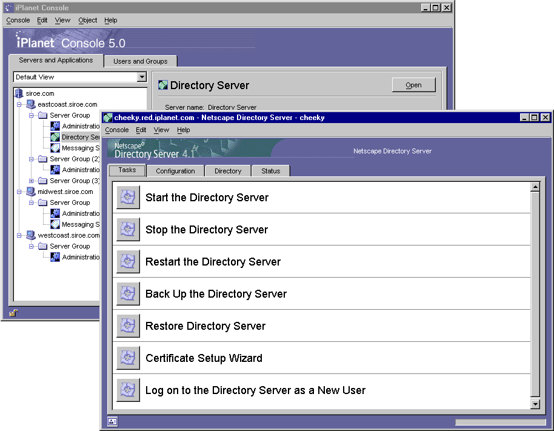
Task: Expand the Server Group (3) node
Action: tap(31, 181)
